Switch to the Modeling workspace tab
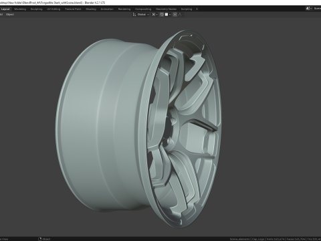321x241 pixels. [20, 9]
